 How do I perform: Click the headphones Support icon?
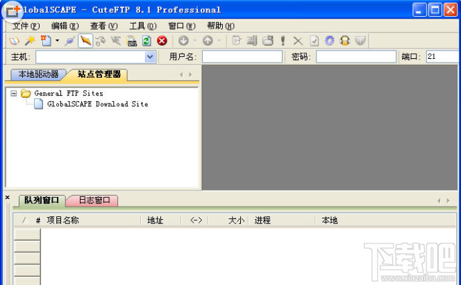click(x=344, y=40)
